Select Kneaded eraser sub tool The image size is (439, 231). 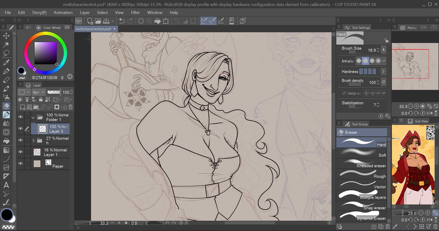(361, 163)
